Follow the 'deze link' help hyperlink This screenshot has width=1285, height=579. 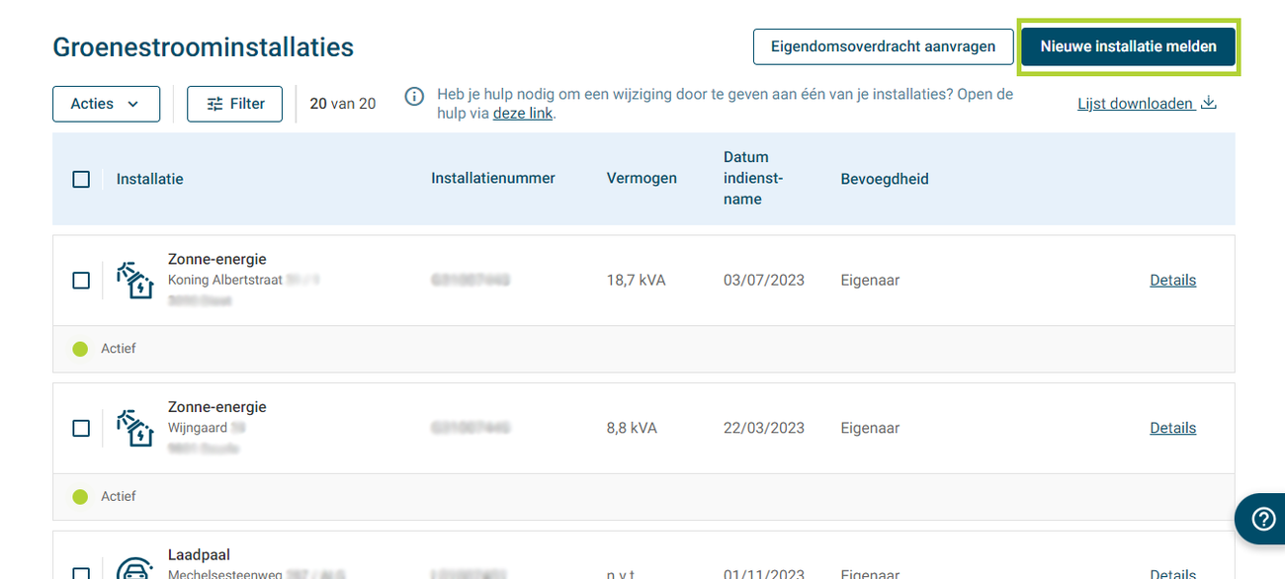pos(522,114)
